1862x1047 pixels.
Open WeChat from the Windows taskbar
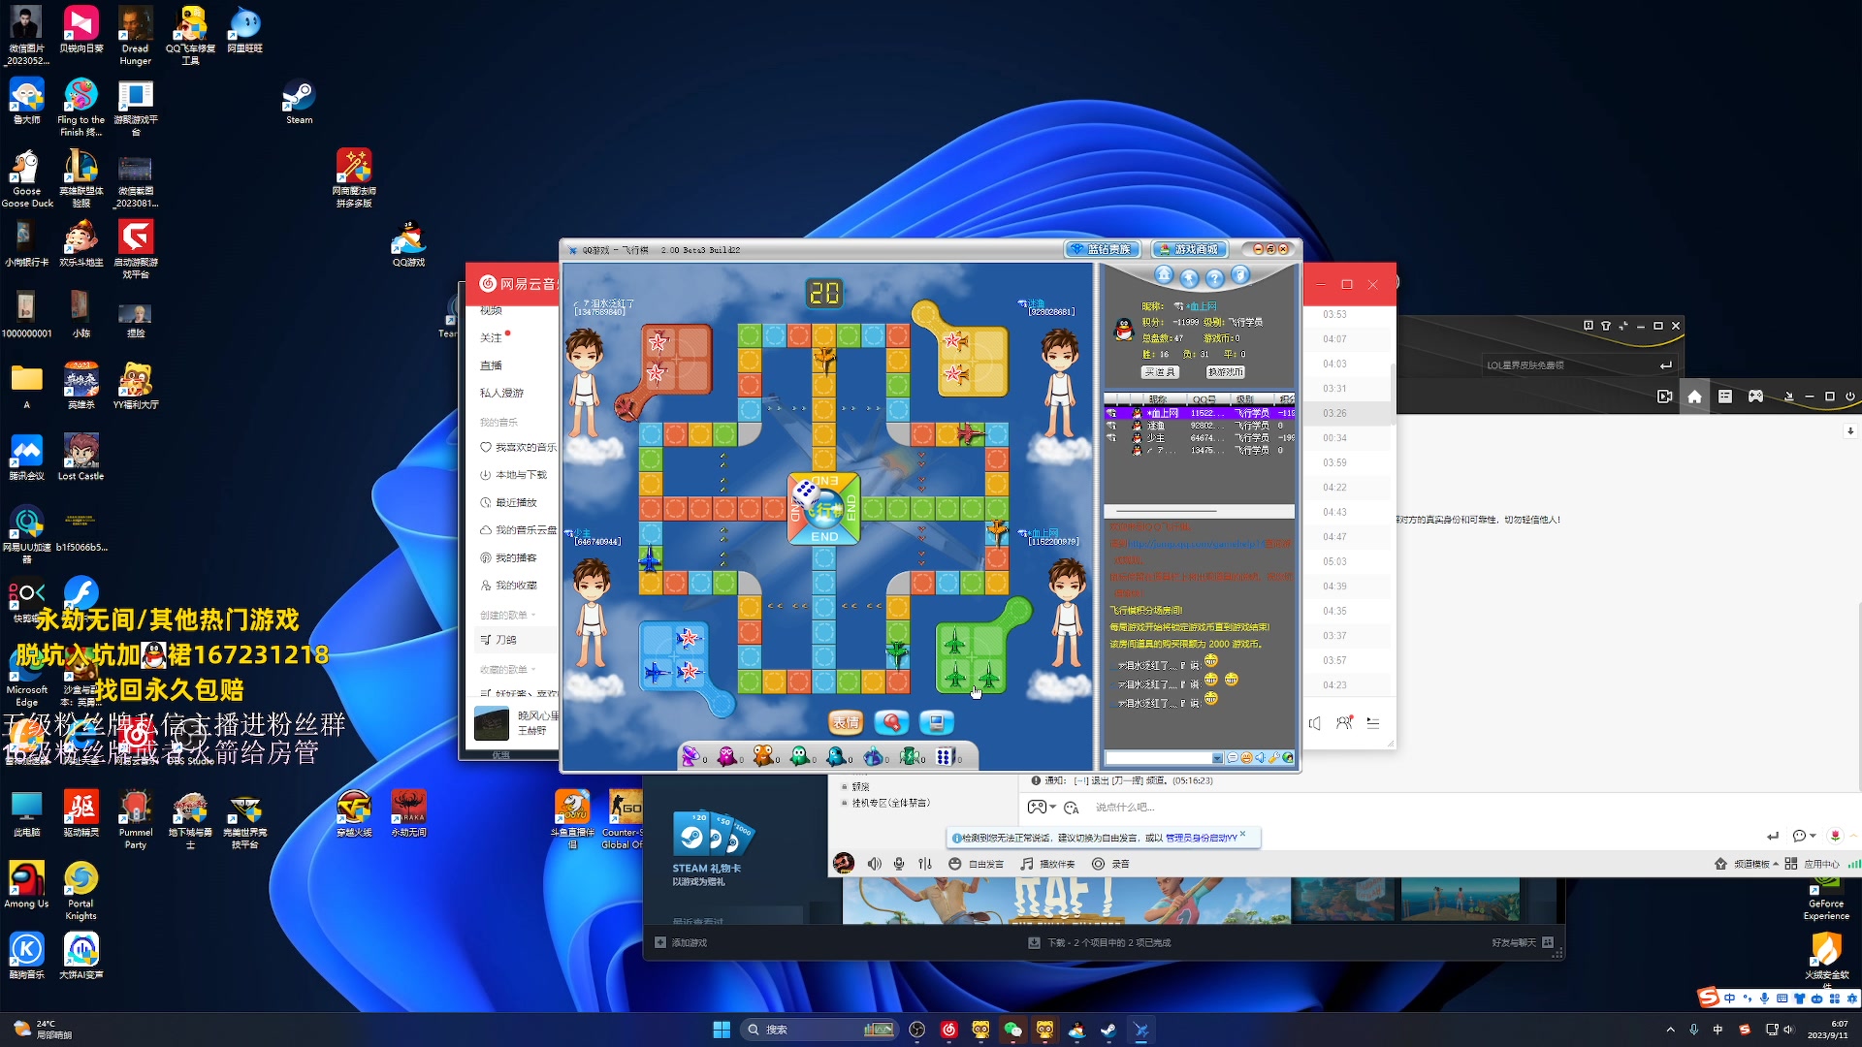(1012, 1030)
